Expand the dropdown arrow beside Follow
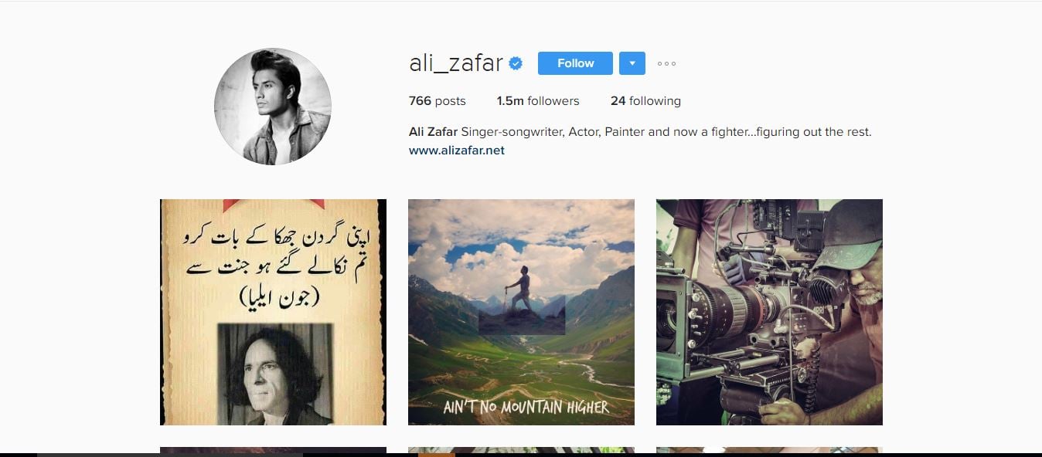This screenshot has height=457, width=1042. (632, 63)
